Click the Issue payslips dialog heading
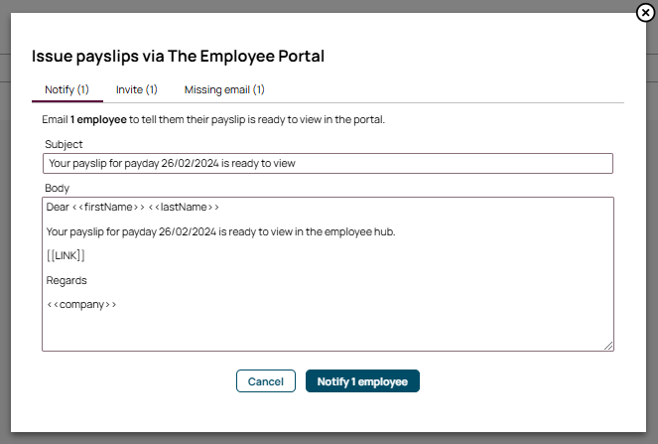 click(x=178, y=57)
